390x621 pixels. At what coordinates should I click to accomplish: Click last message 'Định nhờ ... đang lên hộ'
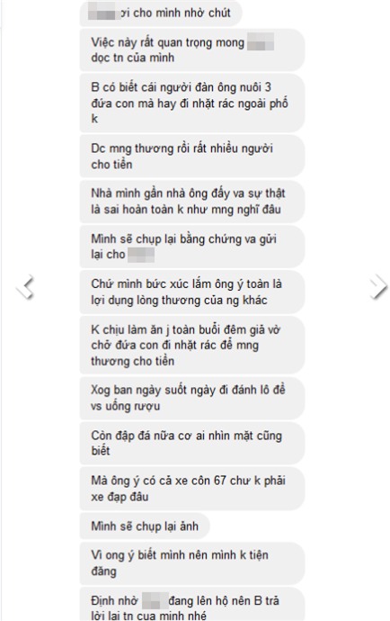[191, 605]
